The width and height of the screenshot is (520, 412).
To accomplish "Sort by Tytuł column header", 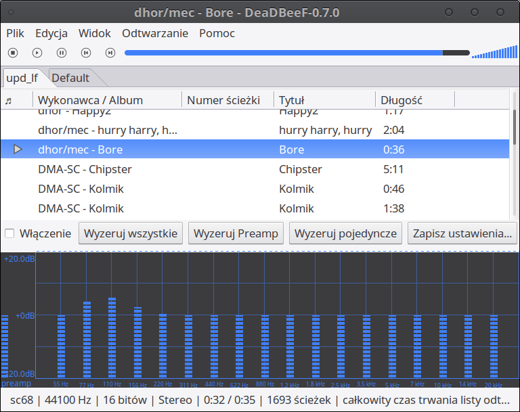I will 325,100.
